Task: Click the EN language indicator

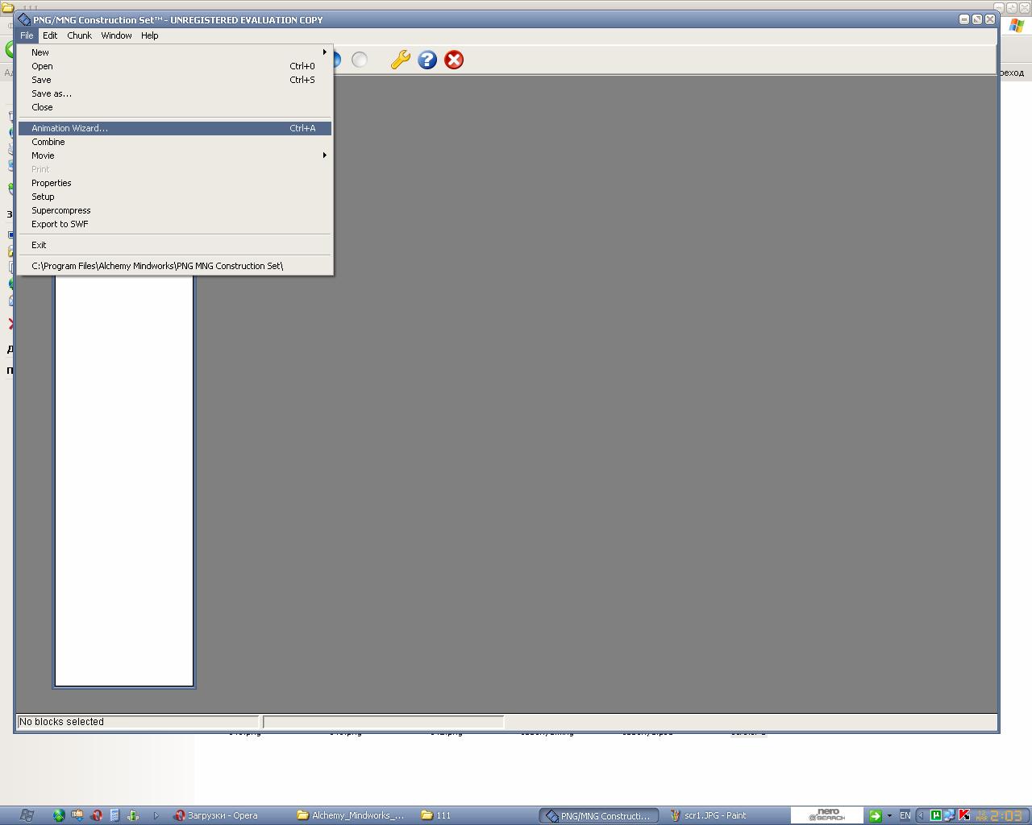Action: pyautogui.click(x=905, y=815)
